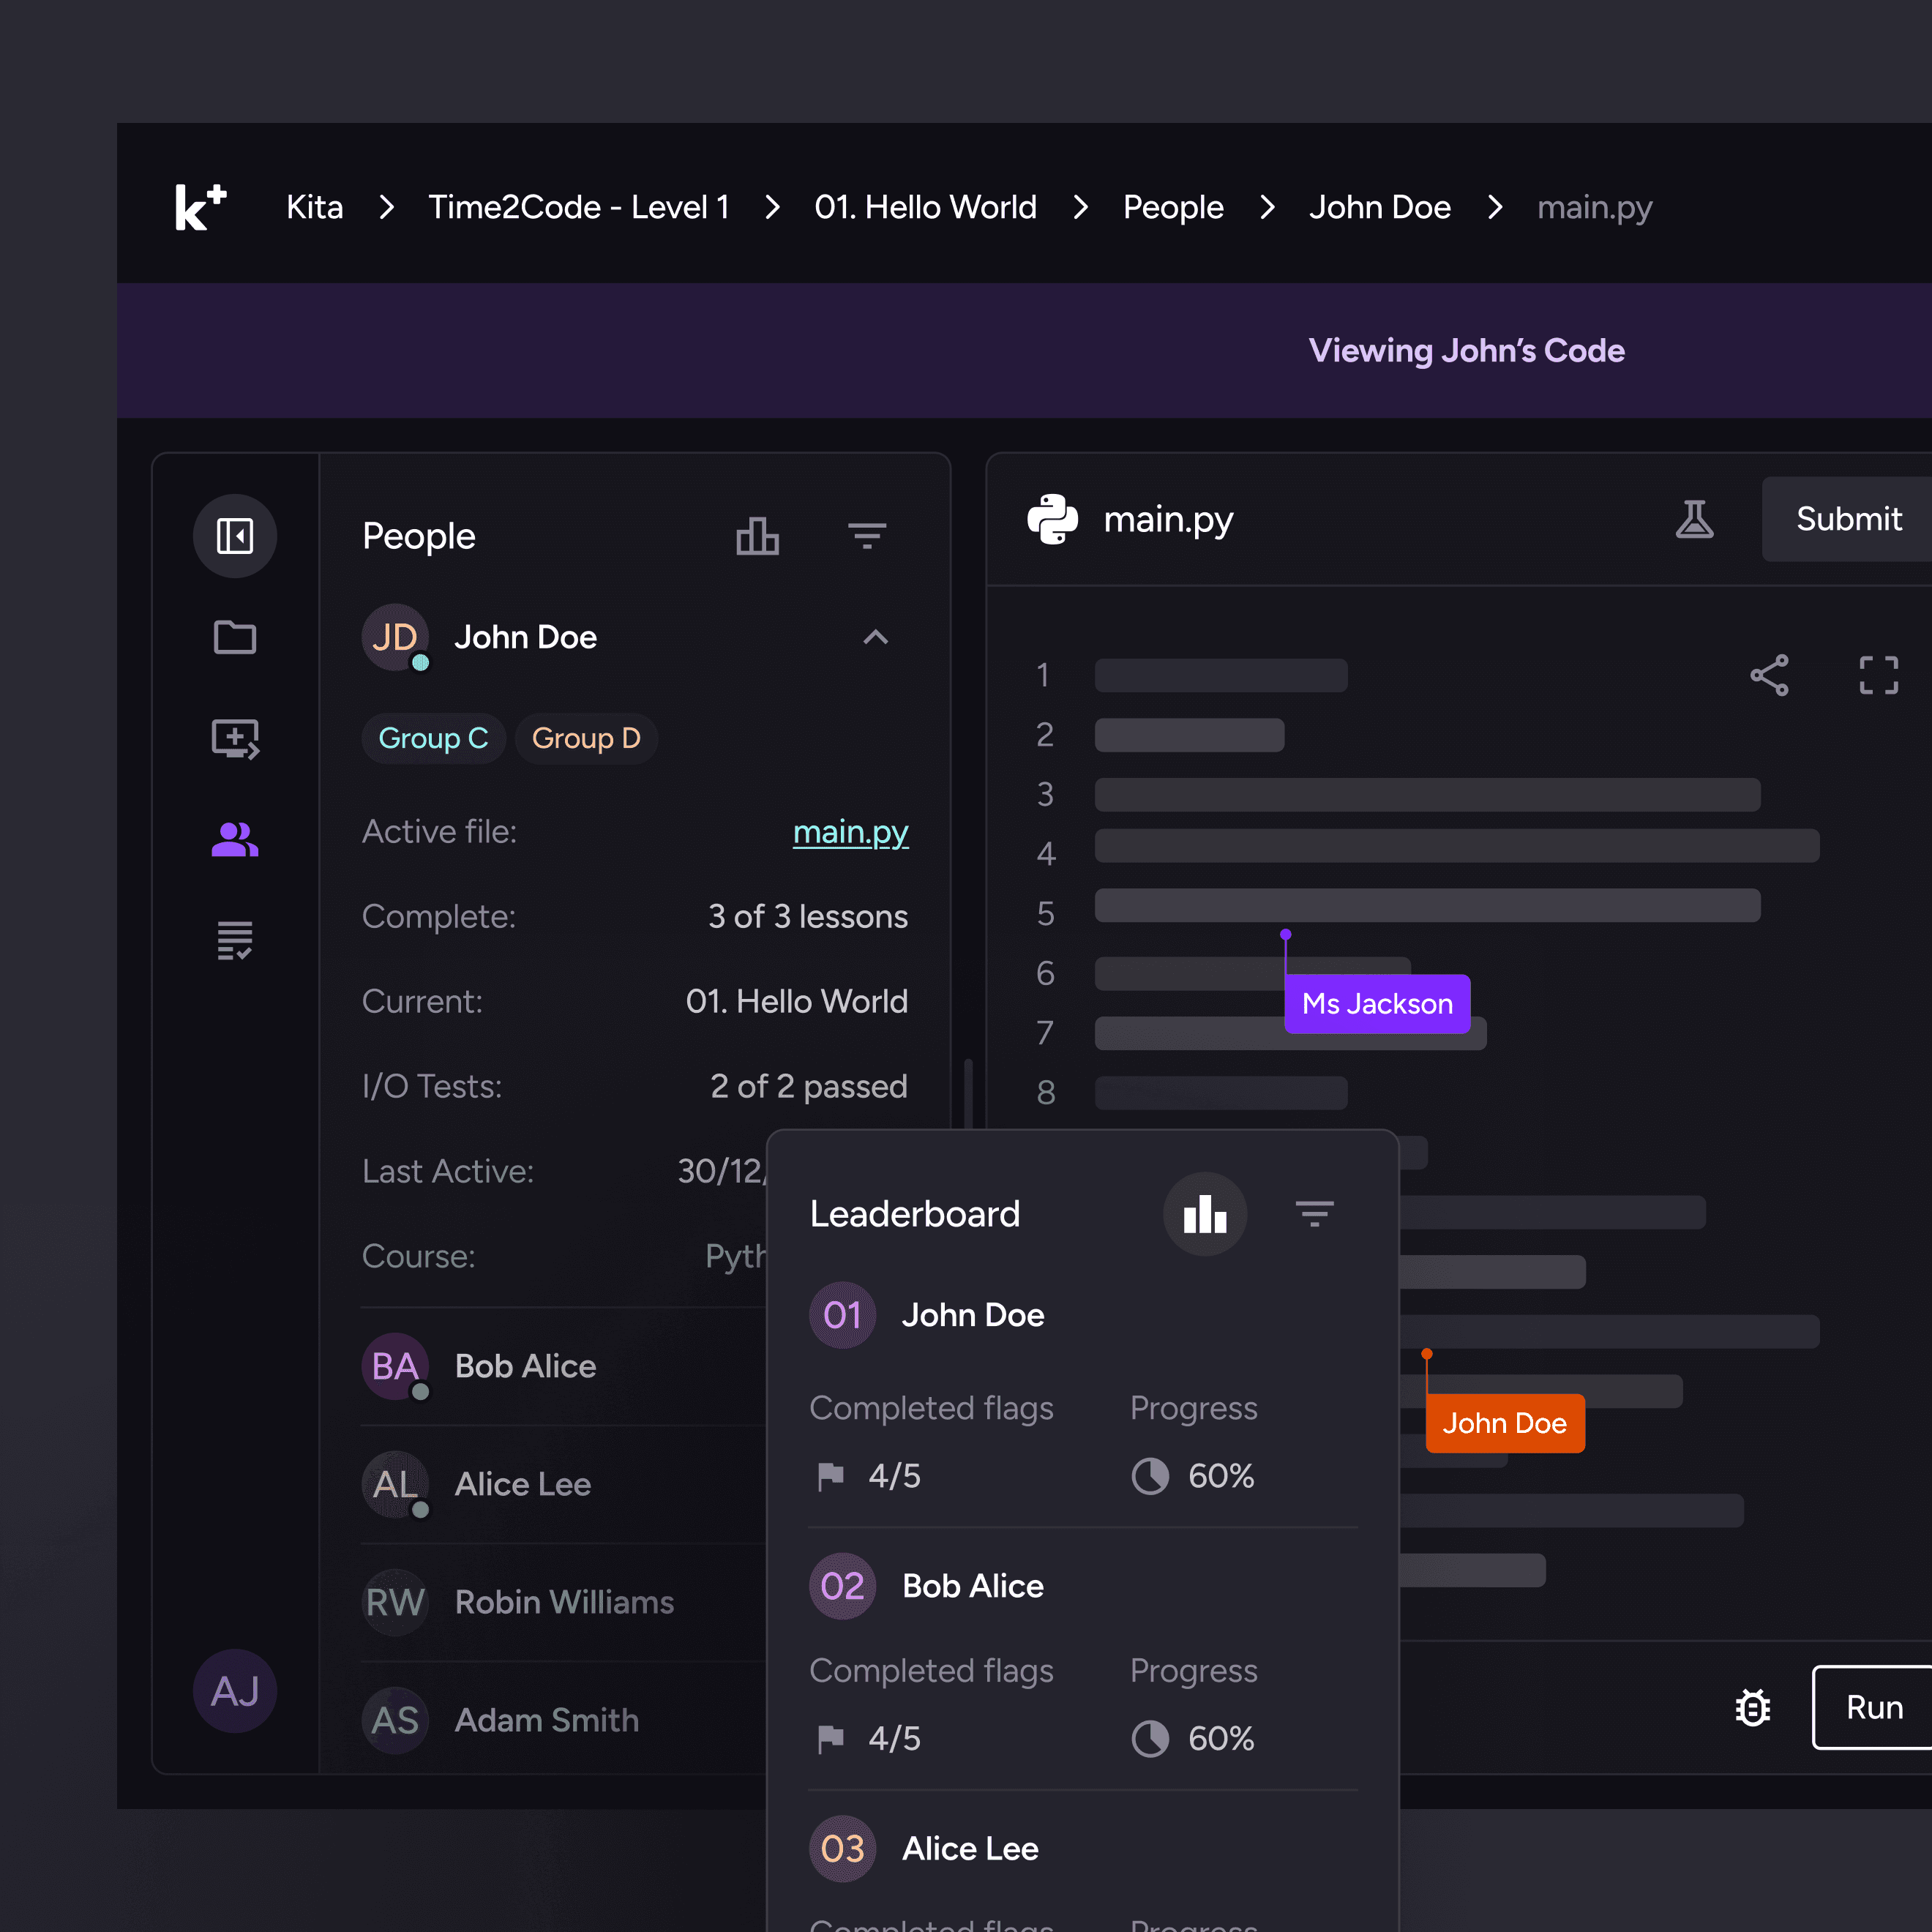Click the Submit button
The width and height of the screenshot is (1932, 1932).
pyautogui.click(x=1848, y=519)
